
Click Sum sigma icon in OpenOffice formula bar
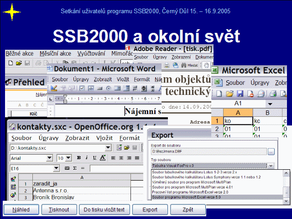[x=75, y=168]
